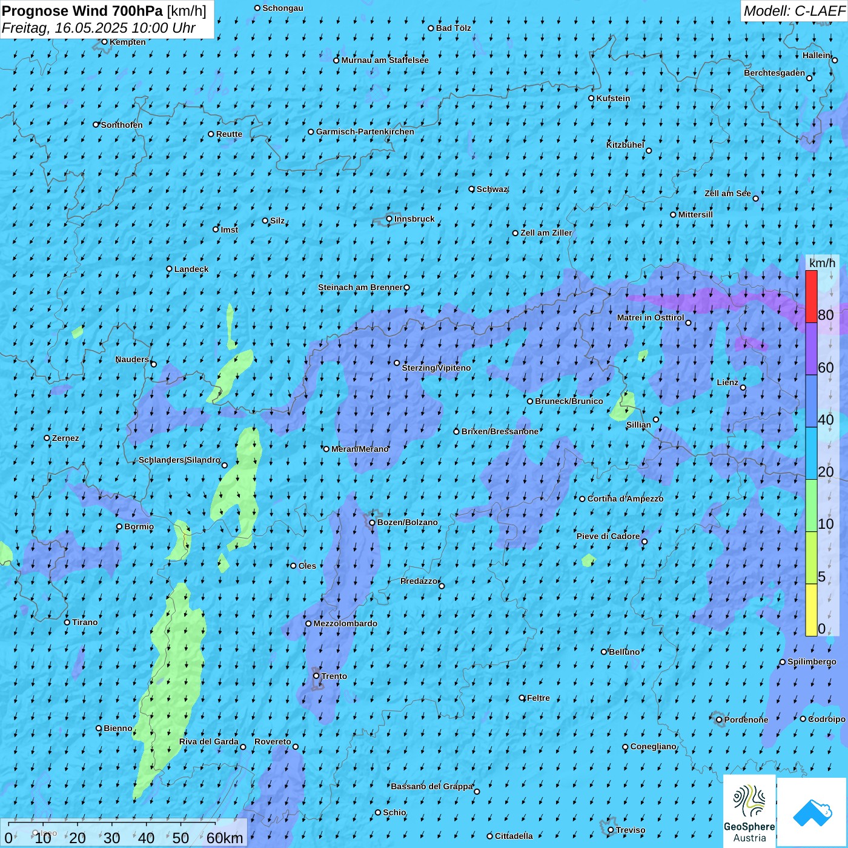This screenshot has width=848, height=848.
Task: Select the Berchtesgaden city label
Action: (775, 73)
